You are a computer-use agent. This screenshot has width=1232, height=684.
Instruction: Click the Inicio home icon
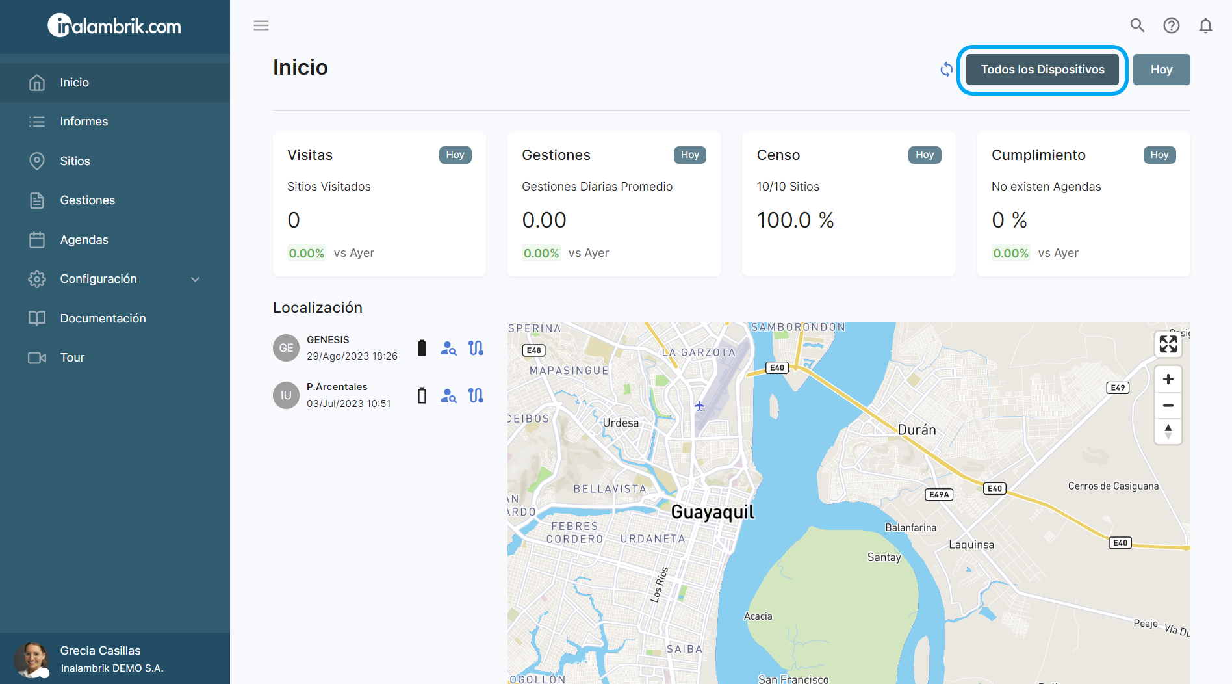click(37, 83)
